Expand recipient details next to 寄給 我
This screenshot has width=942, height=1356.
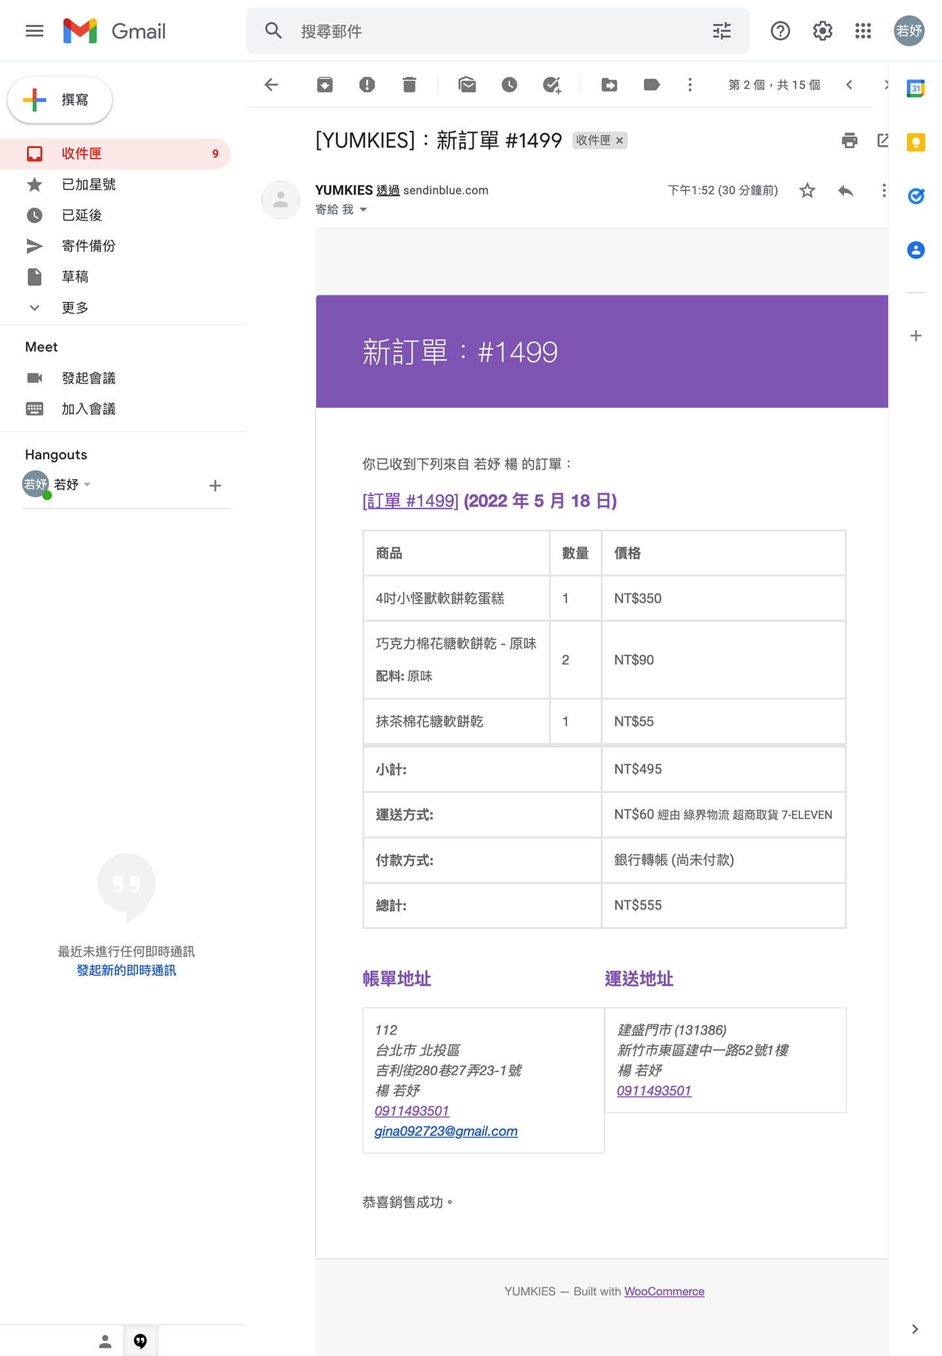[x=364, y=210]
